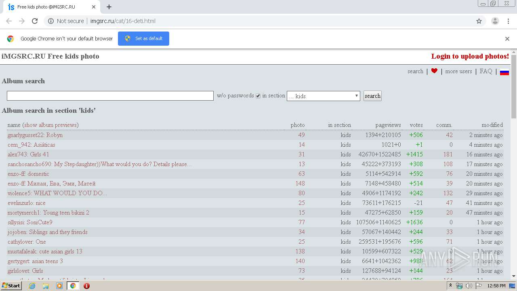This screenshot has height=291, width=517.
Task: Click the taskbar clock showing 12:58 PM
Action: [x=496, y=286]
